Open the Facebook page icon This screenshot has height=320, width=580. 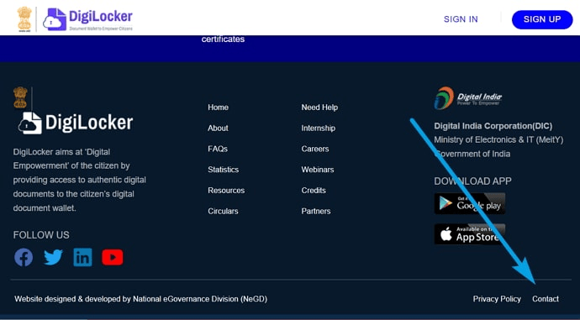[24, 257]
